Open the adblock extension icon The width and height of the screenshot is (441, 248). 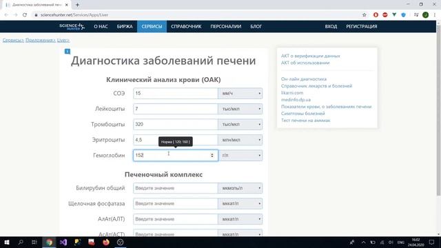(x=385, y=15)
